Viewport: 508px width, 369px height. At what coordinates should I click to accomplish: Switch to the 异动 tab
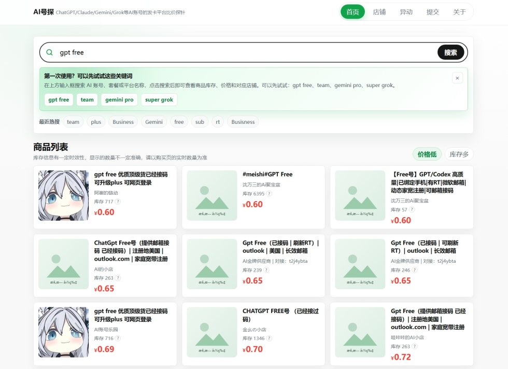coord(406,12)
